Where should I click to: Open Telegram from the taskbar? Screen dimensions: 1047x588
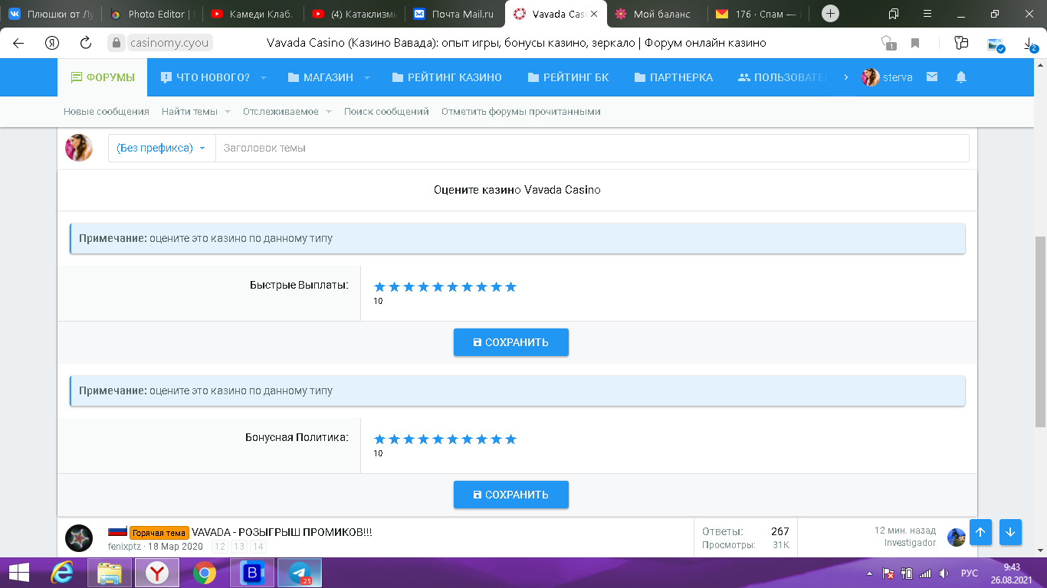pos(299,573)
